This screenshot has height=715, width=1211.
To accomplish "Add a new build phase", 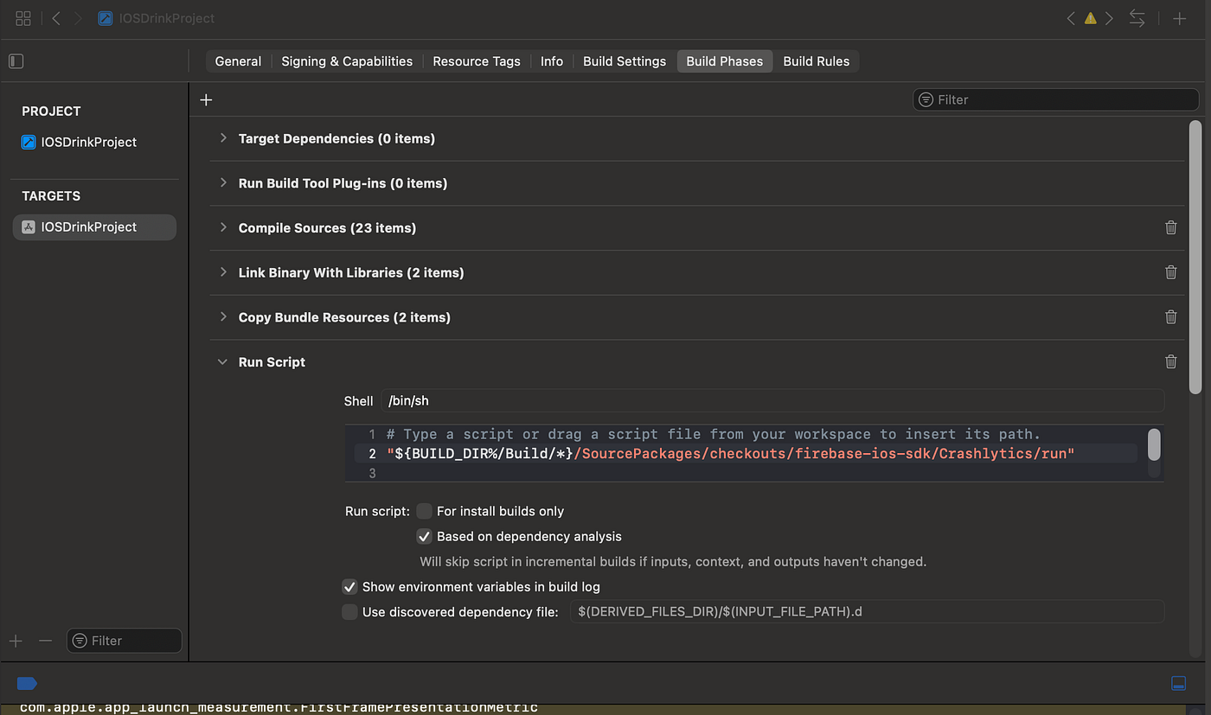I will point(206,99).
